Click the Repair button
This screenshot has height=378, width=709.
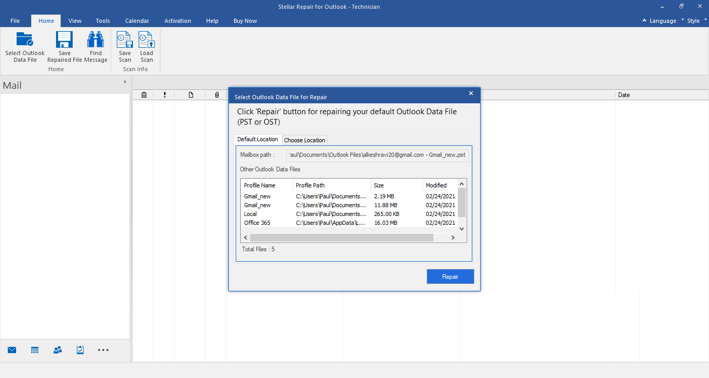tap(450, 276)
